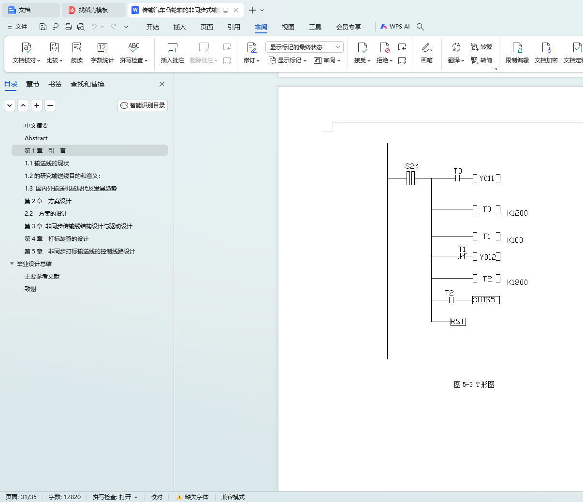Jump to 中文摘要 in outline
This screenshot has width=583, height=502.
point(36,125)
